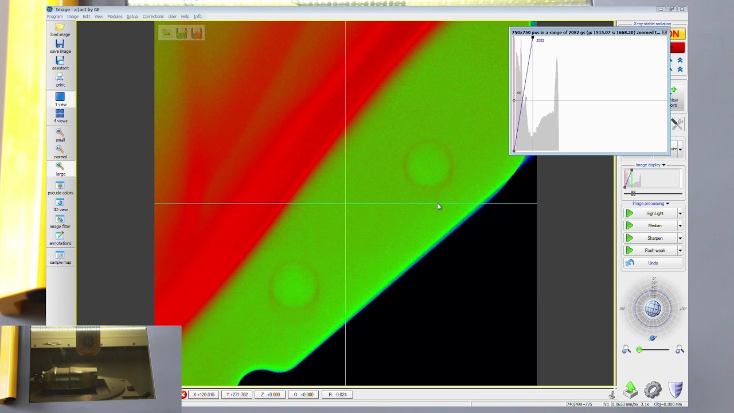The width and height of the screenshot is (734, 413).
Task: Close the histogram popup window
Action: (x=665, y=33)
